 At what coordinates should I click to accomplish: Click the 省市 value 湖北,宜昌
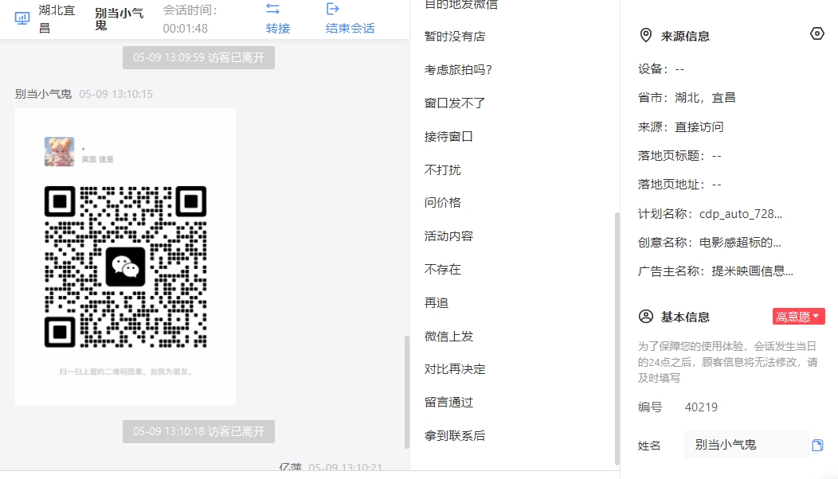point(706,98)
